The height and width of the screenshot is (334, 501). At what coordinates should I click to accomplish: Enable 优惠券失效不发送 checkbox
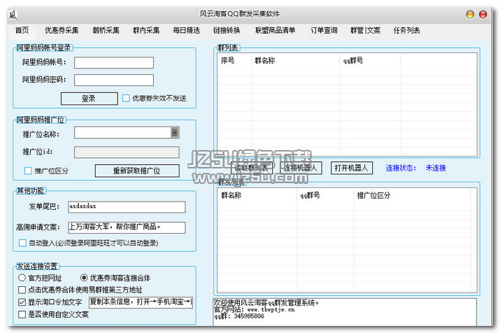click(x=126, y=98)
